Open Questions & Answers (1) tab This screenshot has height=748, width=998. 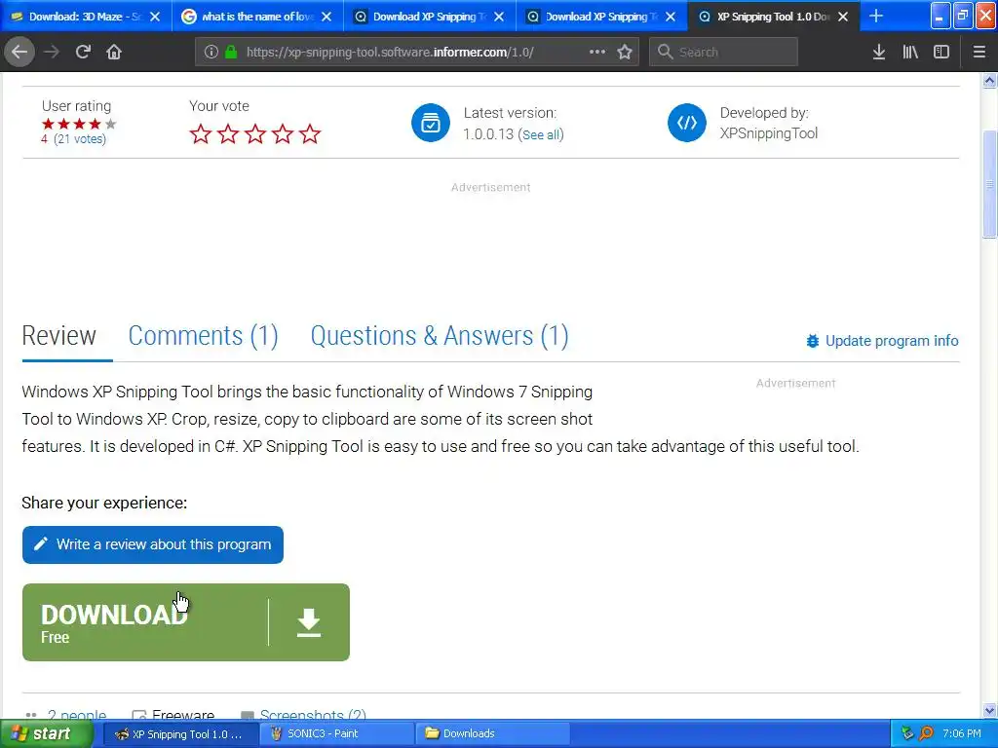[440, 335]
